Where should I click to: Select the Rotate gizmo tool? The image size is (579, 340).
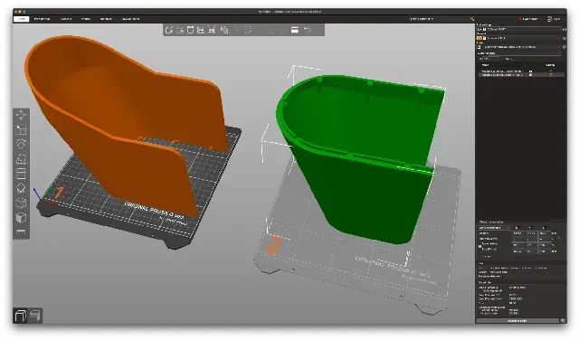click(22, 145)
